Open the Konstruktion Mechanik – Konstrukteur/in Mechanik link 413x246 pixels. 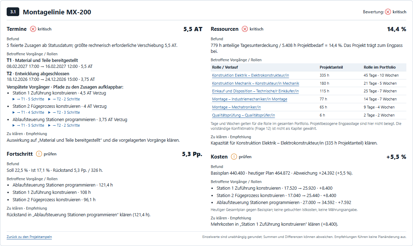[x=255, y=84]
